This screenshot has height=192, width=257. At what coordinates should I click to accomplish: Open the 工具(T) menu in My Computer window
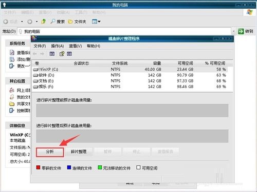tap(81, 12)
